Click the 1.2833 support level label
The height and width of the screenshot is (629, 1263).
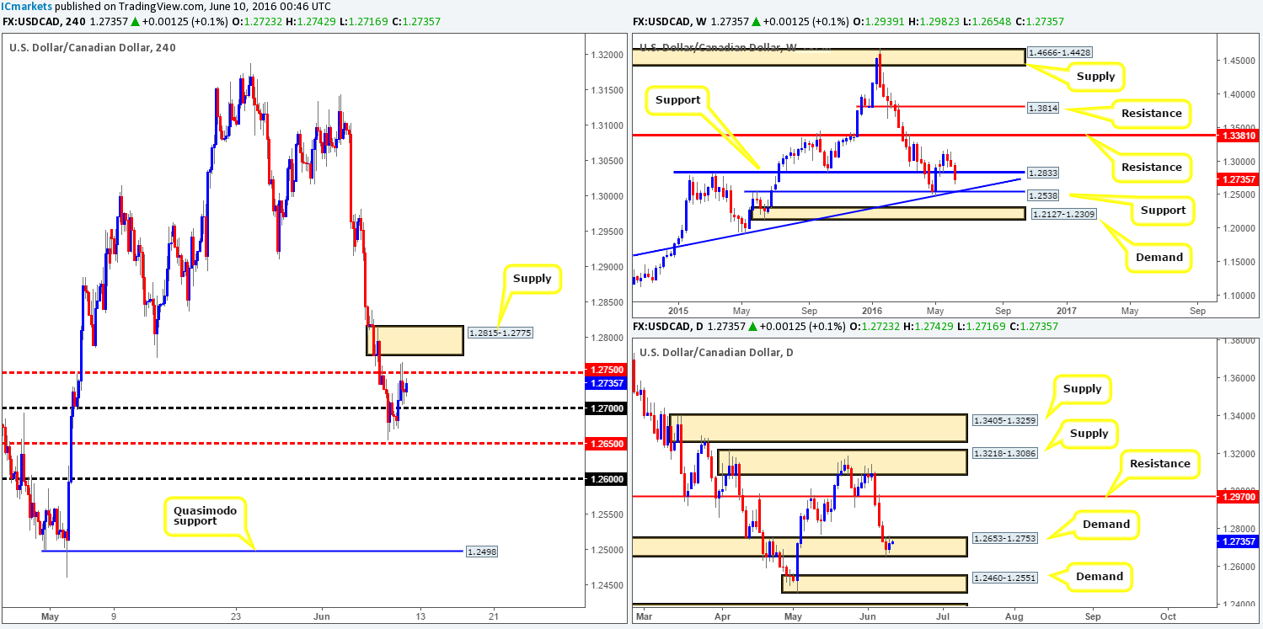(1044, 173)
